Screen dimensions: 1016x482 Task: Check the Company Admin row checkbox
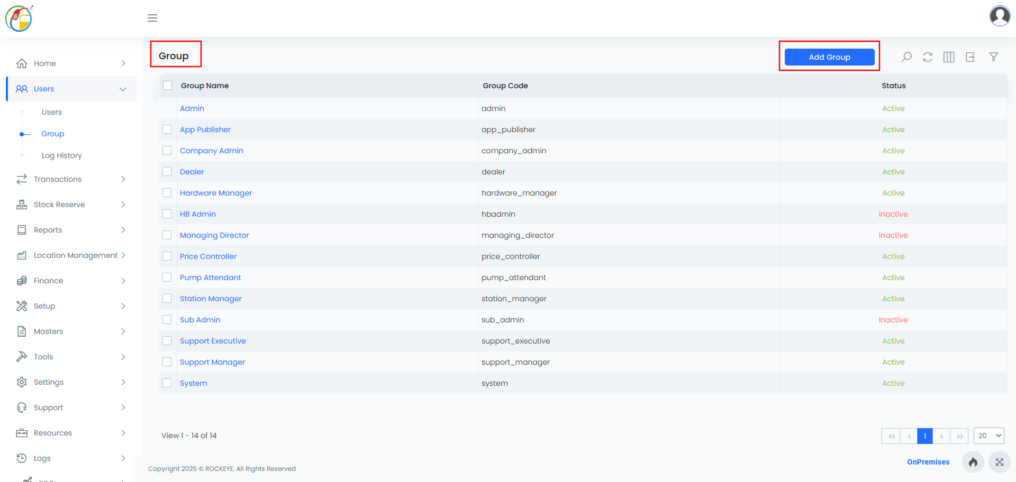pos(167,151)
